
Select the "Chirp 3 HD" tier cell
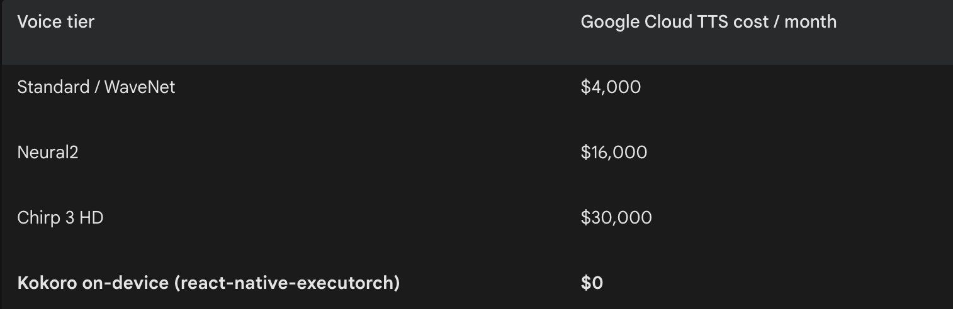60,218
